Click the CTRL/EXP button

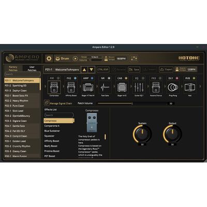[x=103, y=69]
